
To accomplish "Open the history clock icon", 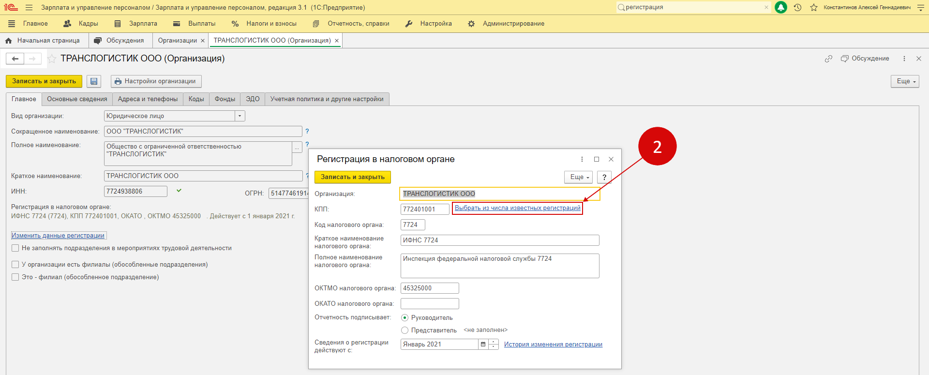I will coord(797,7).
